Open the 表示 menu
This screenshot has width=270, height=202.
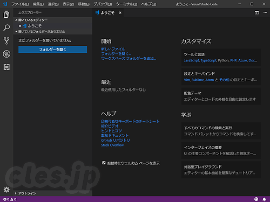tap(69, 4)
